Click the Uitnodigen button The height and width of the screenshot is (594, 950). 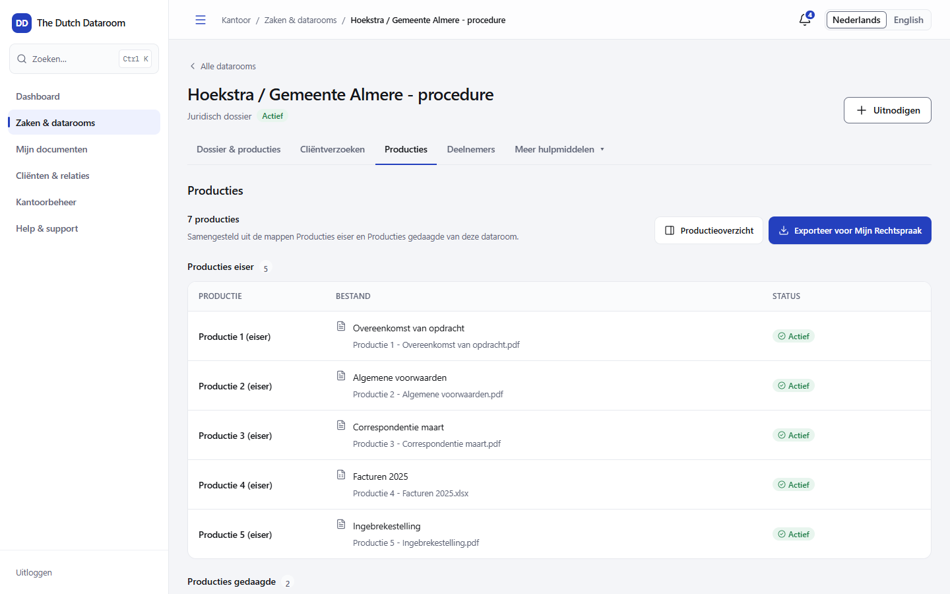tap(887, 110)
